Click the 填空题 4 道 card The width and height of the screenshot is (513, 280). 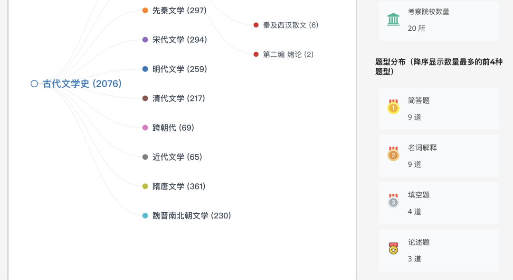tap(439, 203)
